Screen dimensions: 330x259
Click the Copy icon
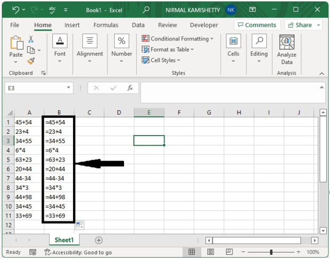[x=31, y=50]
